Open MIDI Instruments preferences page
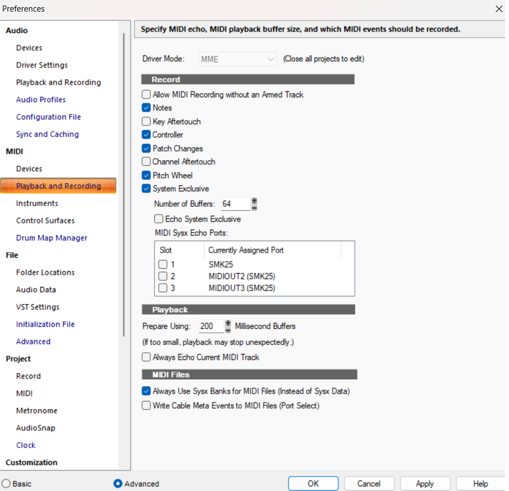The width and height of the screenshot is (509, 491). coord(37,203)
